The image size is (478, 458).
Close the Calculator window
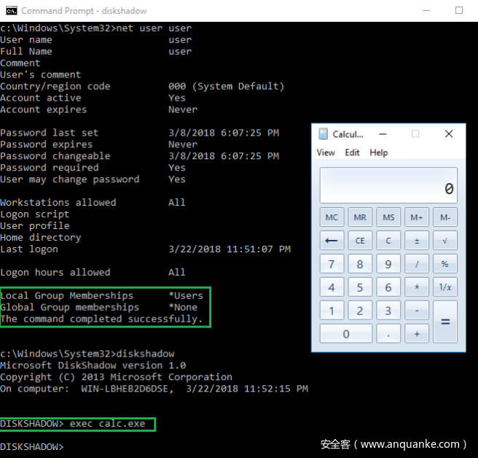click(x=449, y=134)
